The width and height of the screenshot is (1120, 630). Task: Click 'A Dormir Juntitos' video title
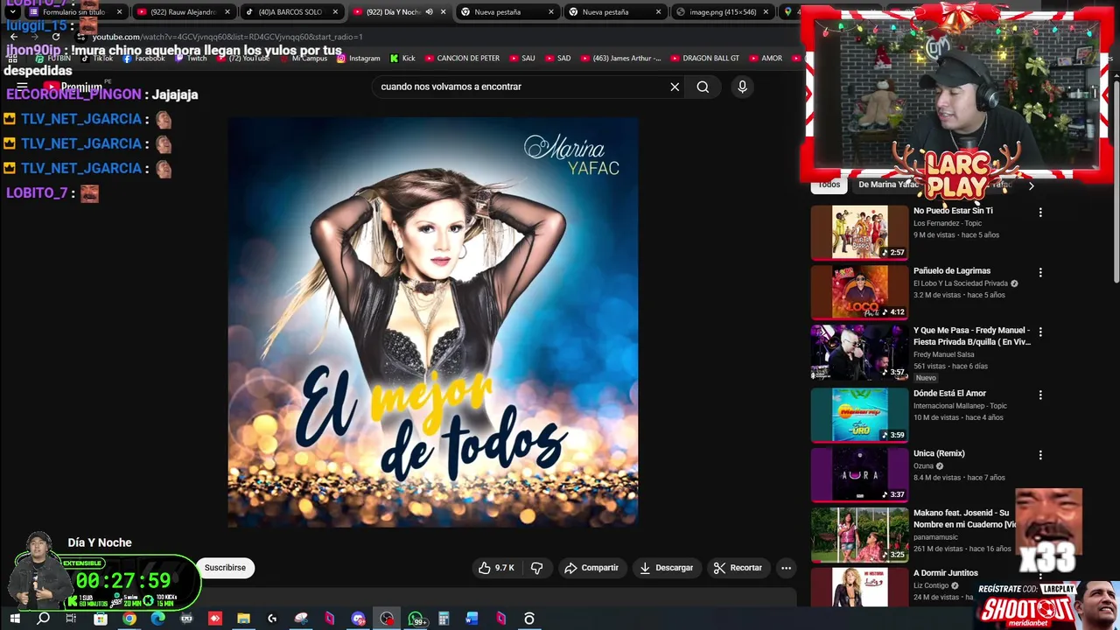coord(946,573)
